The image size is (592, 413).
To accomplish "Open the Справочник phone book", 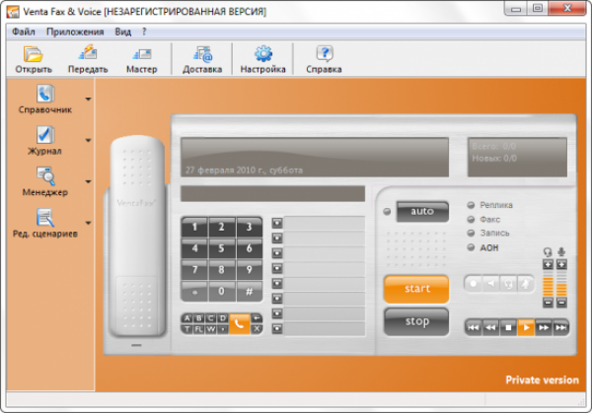I will tap(45, 100).
